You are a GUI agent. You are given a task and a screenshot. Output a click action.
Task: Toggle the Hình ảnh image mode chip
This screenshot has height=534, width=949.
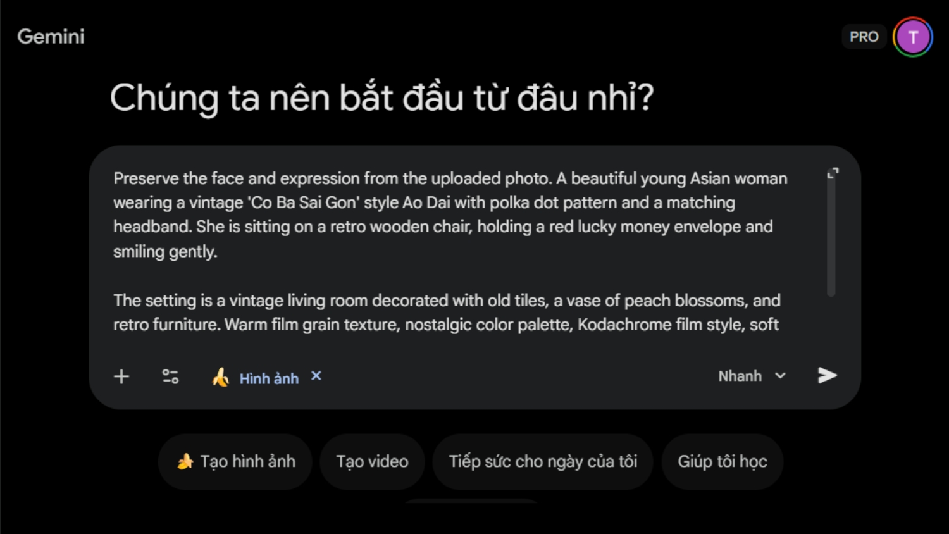268,378
